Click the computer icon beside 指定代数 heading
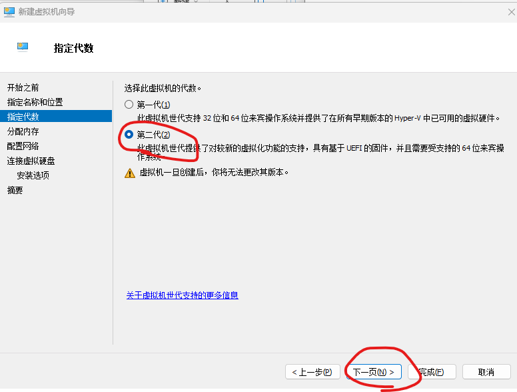Screen dimensions: 517x392 click(x=23, y=47)
